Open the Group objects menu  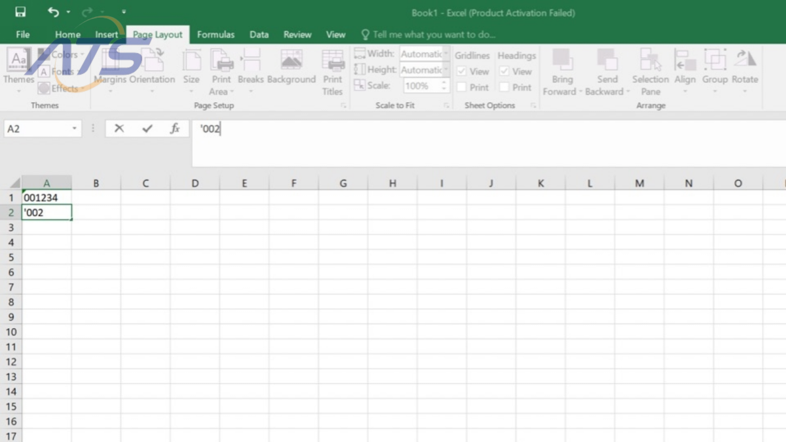pyautogui.click(x=715, y=69)
